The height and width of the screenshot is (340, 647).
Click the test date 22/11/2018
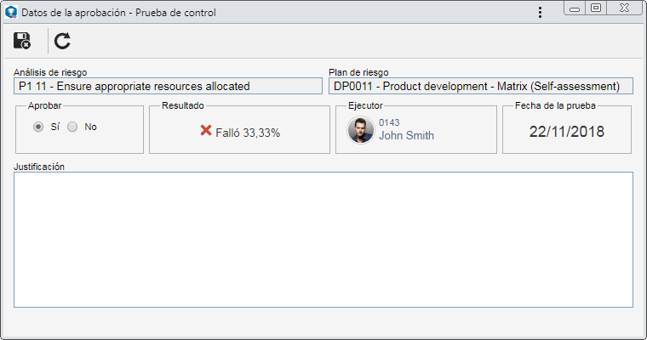(x=566, y=132)
